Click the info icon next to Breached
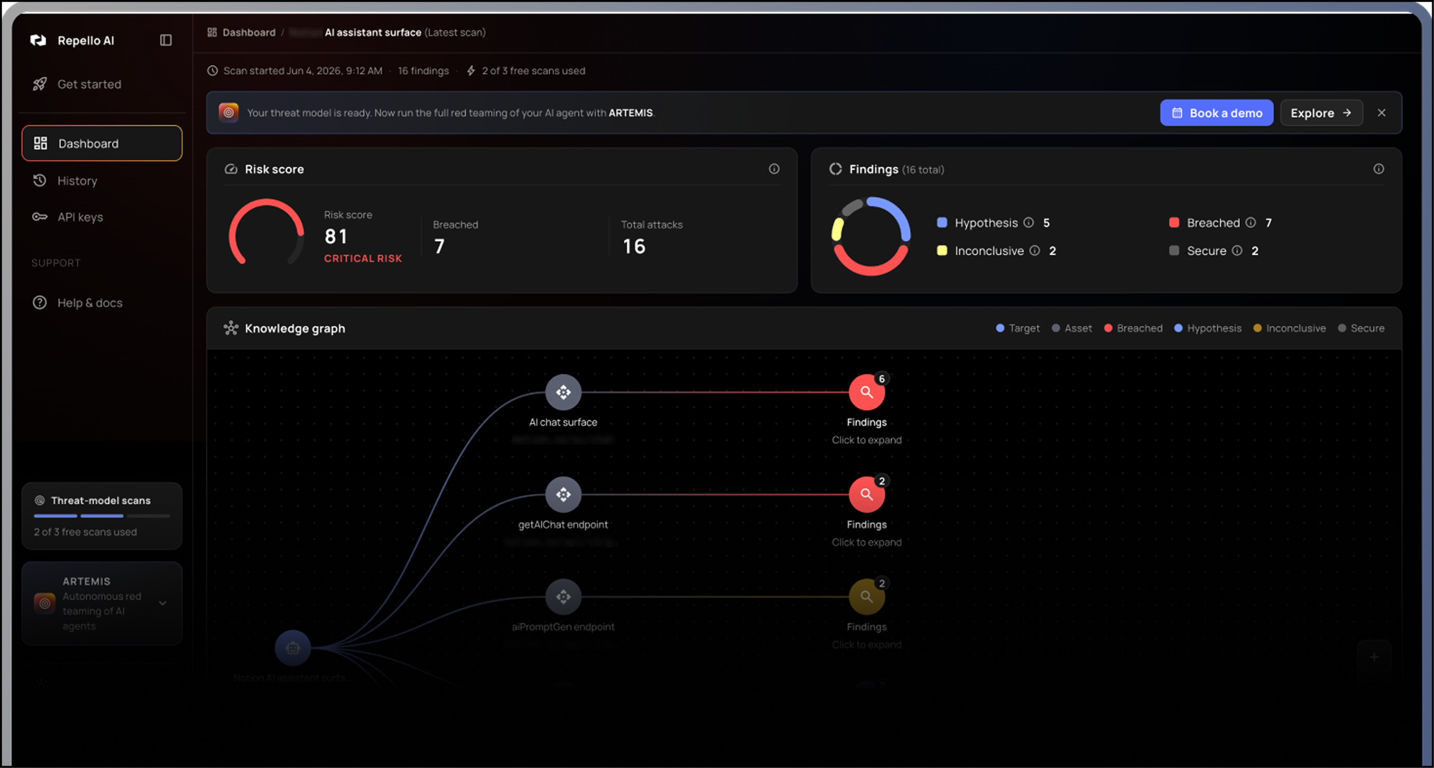Viewport: 1434px width, 768px height. tap(1251, 223)
